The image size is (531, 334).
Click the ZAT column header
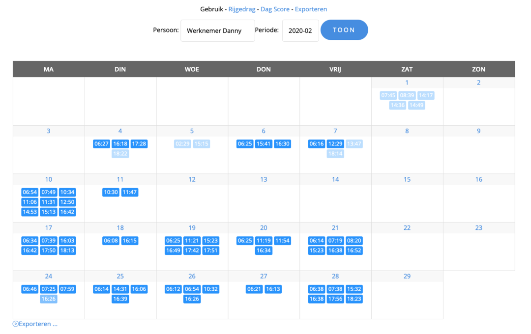(x=407, y=69)
